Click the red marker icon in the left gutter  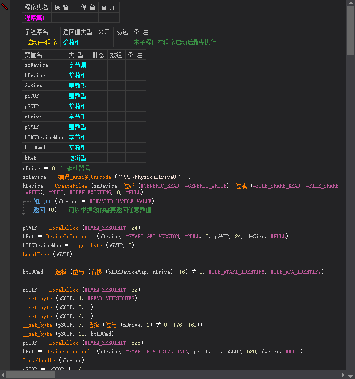point(5,7)
